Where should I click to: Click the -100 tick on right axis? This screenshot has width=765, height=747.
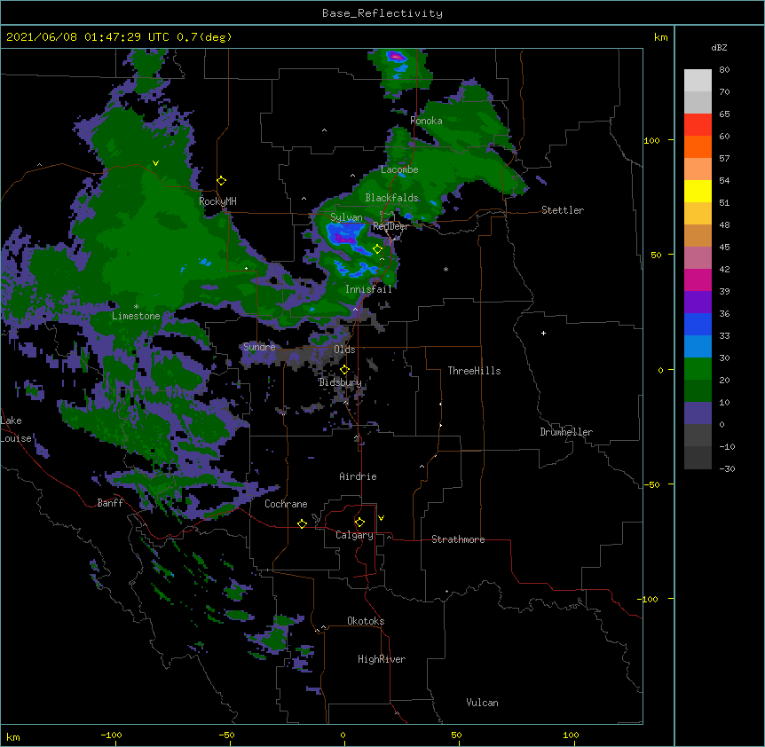[x=650, y=599]
